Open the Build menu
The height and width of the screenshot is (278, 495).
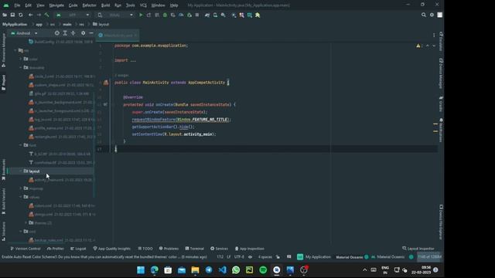click(x=105, y=5)
